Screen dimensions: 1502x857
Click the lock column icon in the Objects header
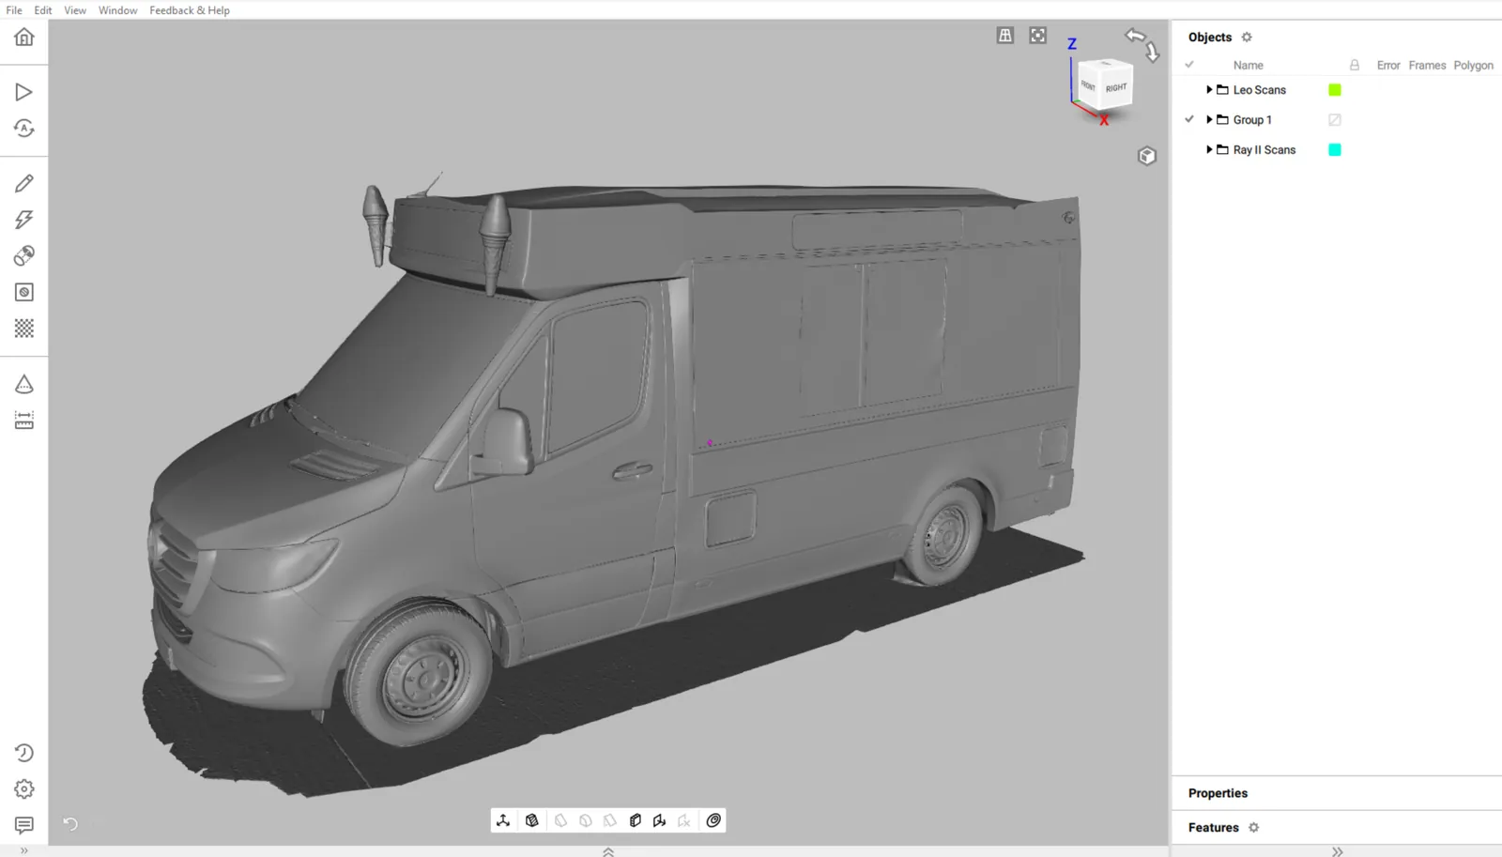(1355, 65)
